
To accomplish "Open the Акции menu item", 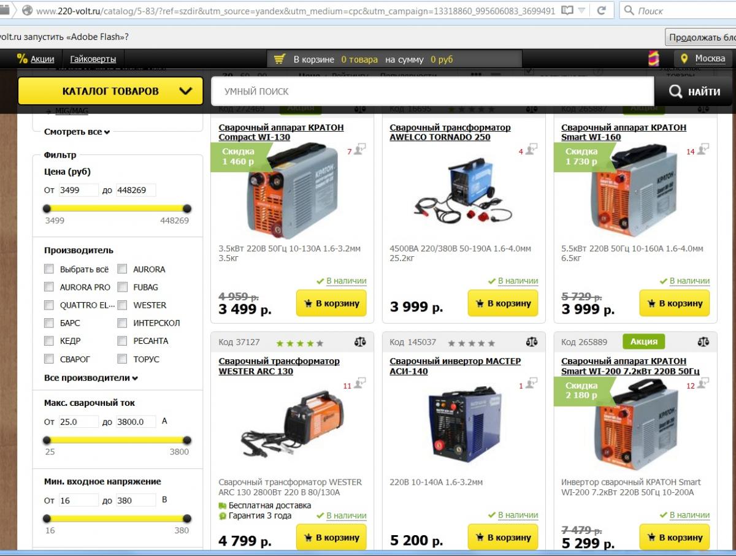I will (x=42, y=59).
